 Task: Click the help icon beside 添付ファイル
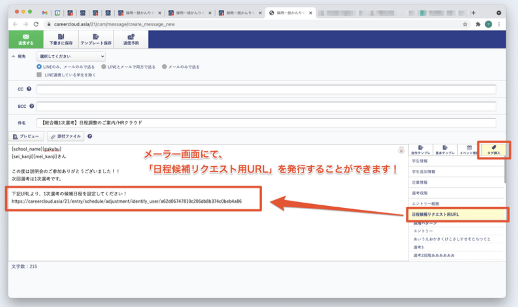(x=90, y=136)
